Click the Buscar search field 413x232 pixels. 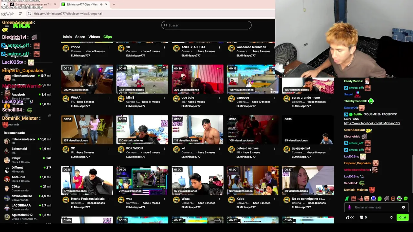[x=206, y=25]
